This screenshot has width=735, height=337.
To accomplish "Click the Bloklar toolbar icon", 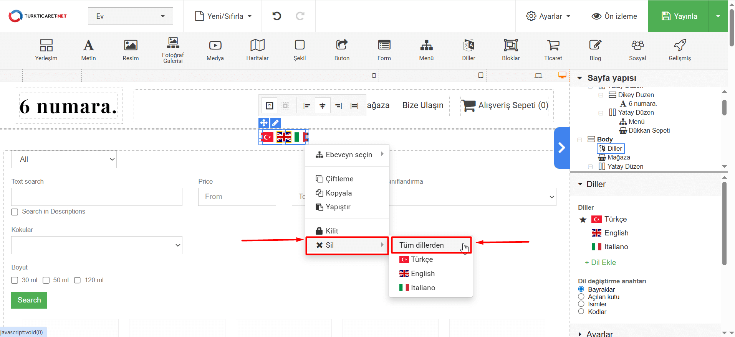I will [511, 50].
